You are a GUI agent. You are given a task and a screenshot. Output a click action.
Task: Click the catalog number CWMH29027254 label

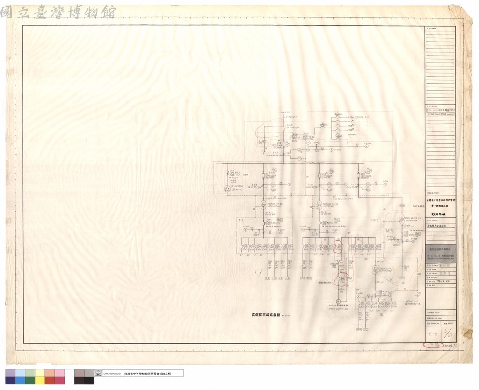[112, 374]
